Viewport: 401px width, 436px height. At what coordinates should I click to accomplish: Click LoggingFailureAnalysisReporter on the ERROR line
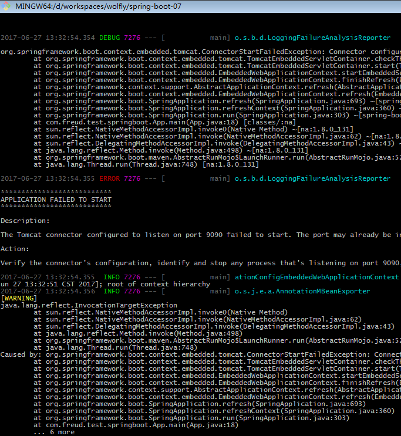point(312,178)
